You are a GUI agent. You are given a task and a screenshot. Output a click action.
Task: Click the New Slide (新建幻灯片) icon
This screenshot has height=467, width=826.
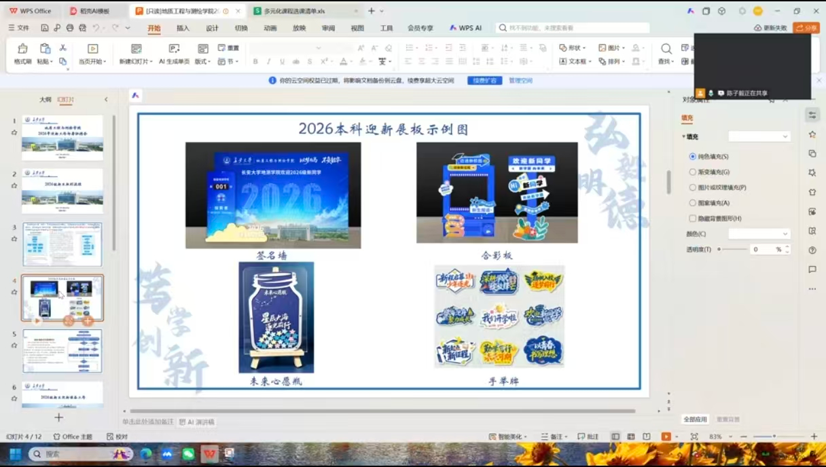point(137,49)
